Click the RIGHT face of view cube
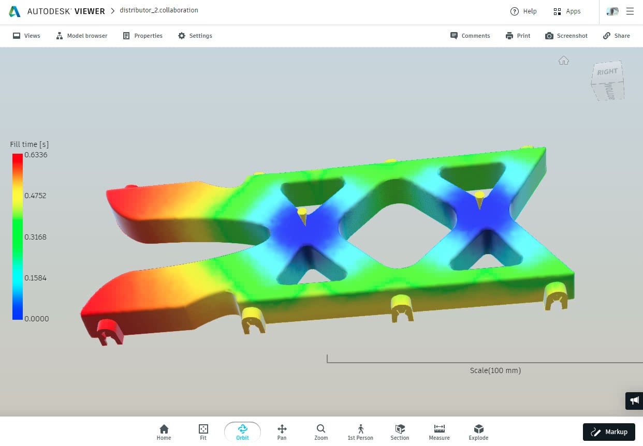This screenshot has height=446, width=643. point(607,72)
